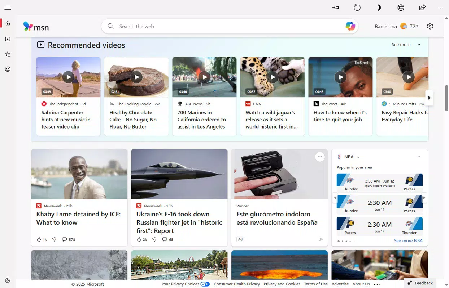This screenshot has height=288, width=449.
Task: Open sidebar settings gear at bottom left
Action: pos(8,280)
